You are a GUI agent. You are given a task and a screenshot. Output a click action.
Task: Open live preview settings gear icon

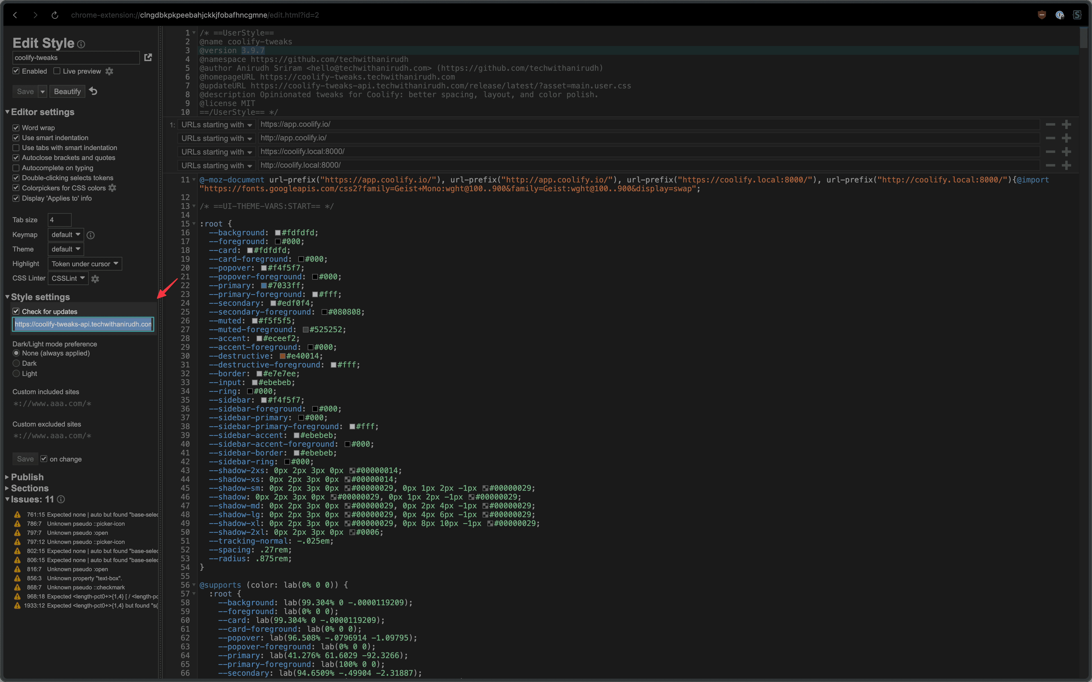click(x=109, y=71)
